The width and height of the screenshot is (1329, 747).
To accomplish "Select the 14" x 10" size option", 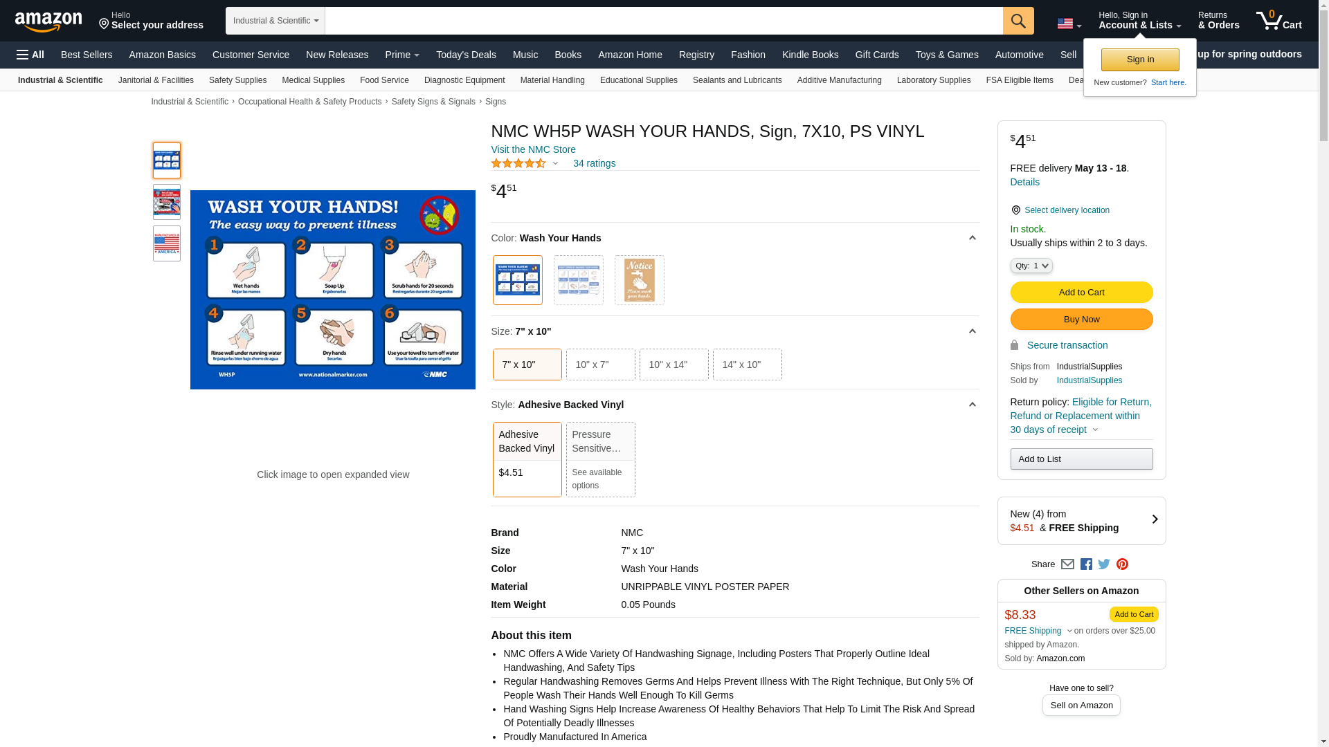I will [747, 365].
